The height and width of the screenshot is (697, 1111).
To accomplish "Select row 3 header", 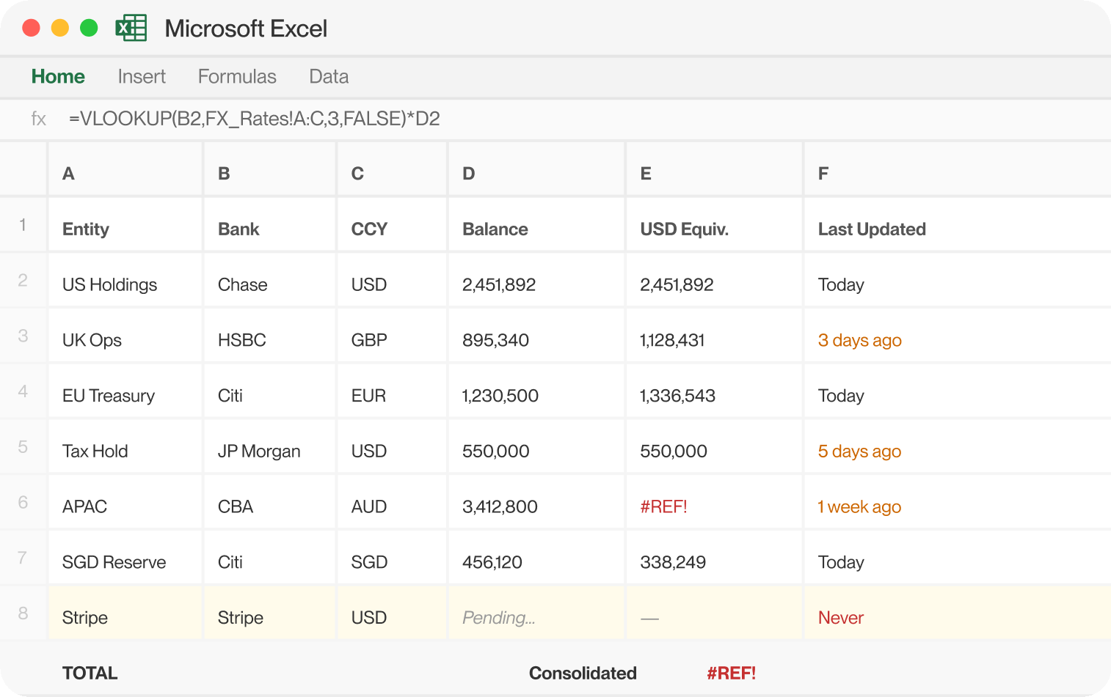I will 23,336.
